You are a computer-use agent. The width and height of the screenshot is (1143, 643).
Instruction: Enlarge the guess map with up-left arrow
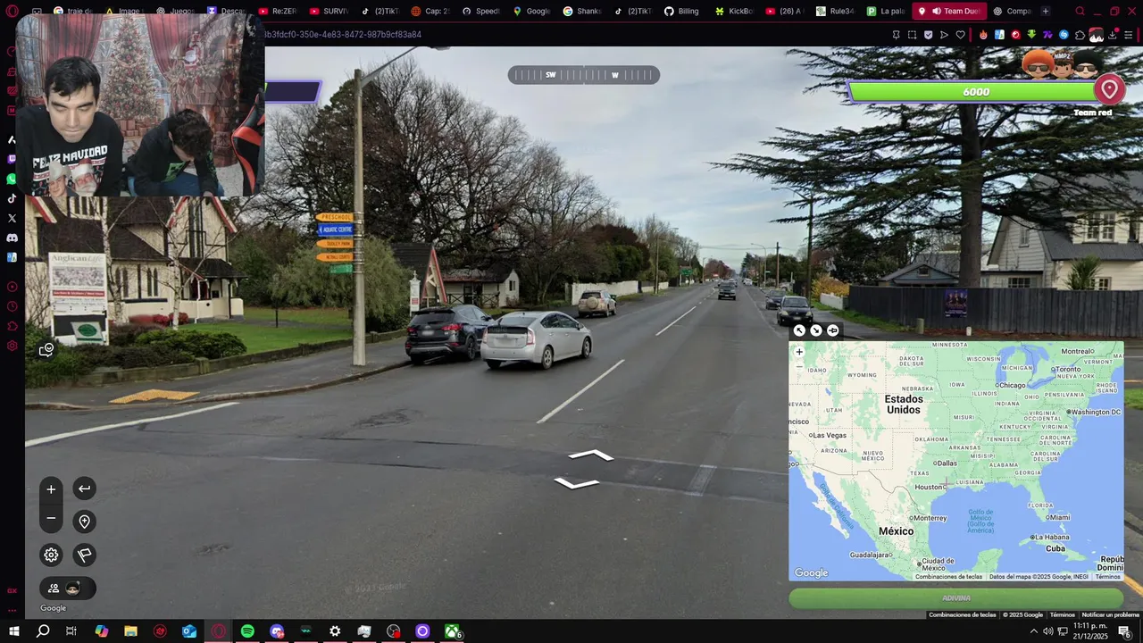[799, 330]
